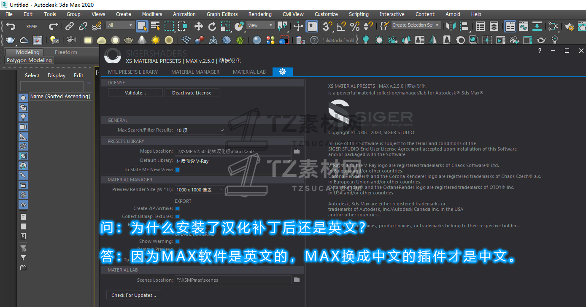The height and width of the screenshot is (307, 586).
Task: Click the Align tool icon
Action: click(x=464, y=26)
